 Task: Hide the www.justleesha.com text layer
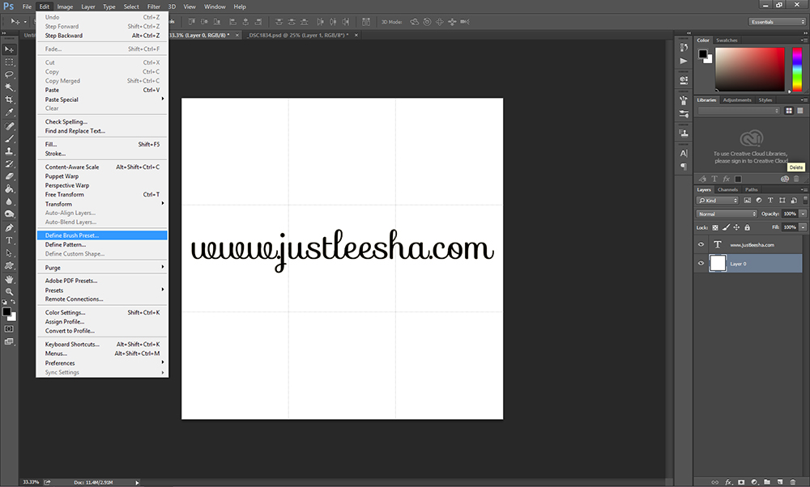tap(701, 244)
